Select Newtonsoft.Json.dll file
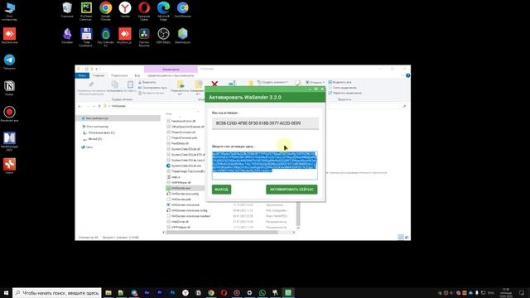Viewport: 530px width, 298px height. (x=181, y=121)
